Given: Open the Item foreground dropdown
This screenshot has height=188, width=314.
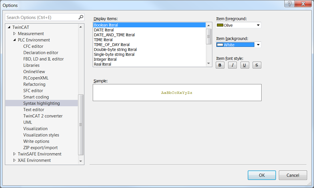Looking at the screenshot, I should (x=258, y=25).
